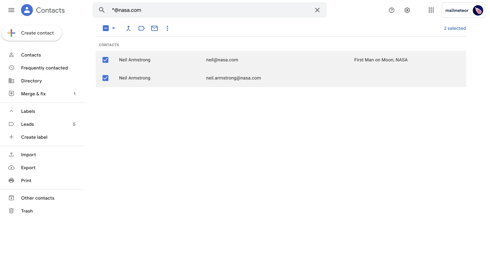Viewport: 490px width, 259px height.
Task: Collapse the Labels section chevron
Action: click(11, 111)
